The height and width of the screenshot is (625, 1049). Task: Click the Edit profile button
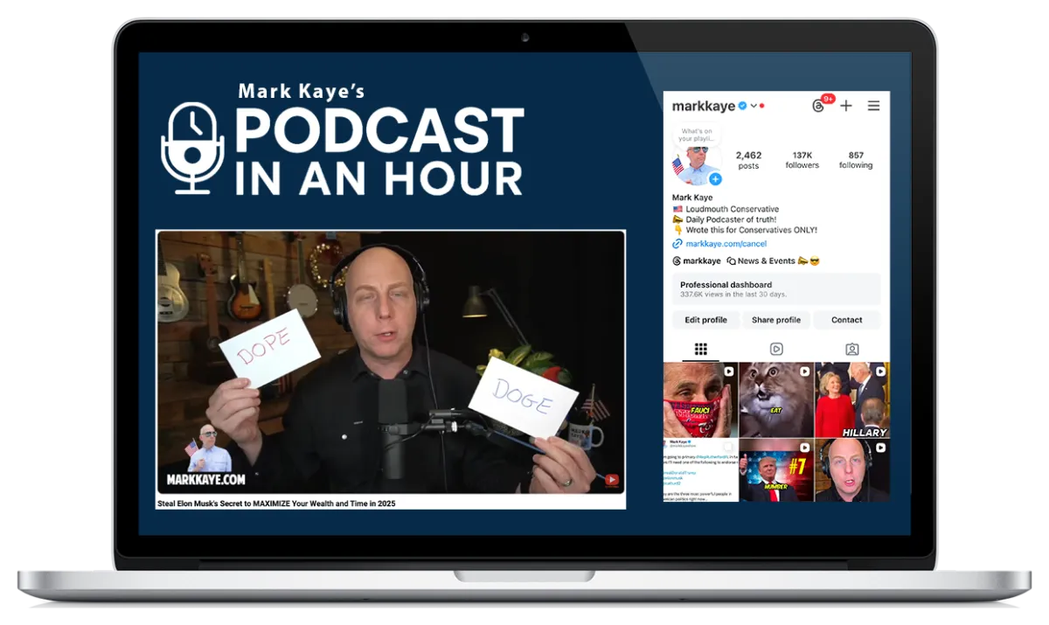pyautogui.click(x=706, y=320)
